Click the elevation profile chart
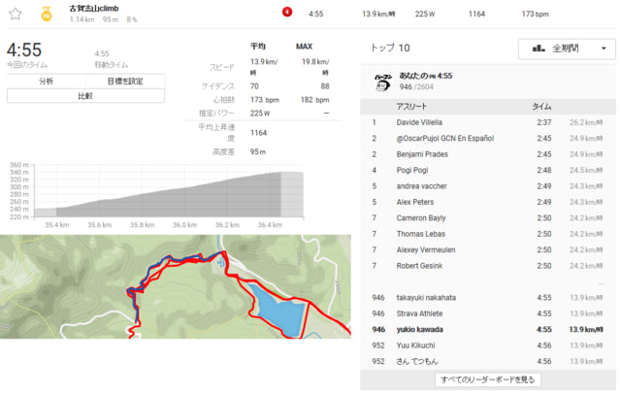The height and width of the screenshot is (394, 621). click(x=168, y=194)
